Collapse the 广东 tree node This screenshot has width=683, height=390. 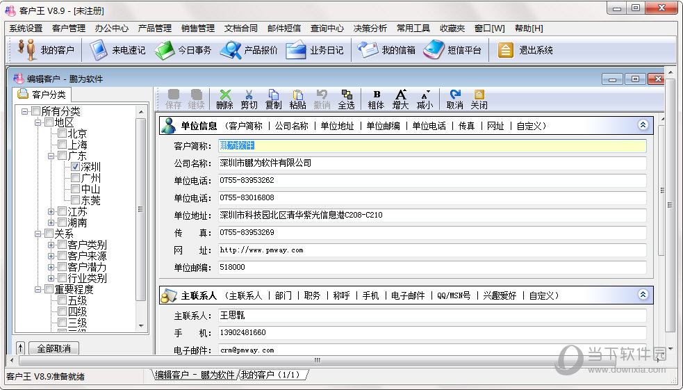[51, 156]
